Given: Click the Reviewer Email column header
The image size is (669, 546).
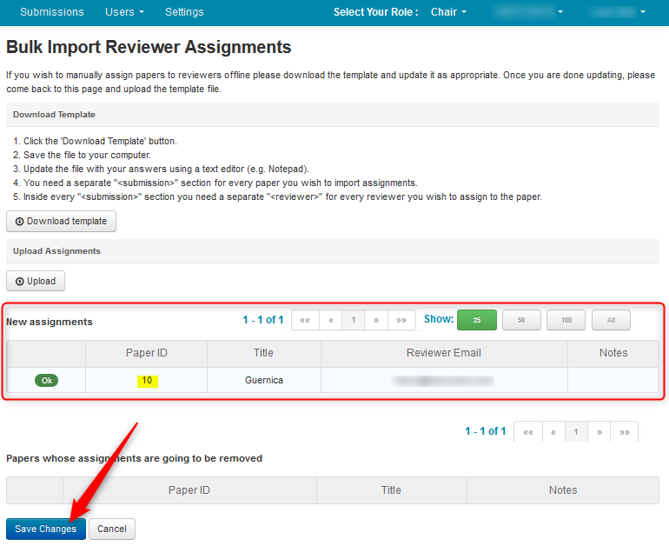Looking at the screenshot, I should click(x=444, y=353).
